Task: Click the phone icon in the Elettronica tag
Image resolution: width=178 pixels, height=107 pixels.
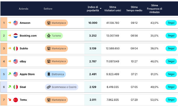Action: 49,74
